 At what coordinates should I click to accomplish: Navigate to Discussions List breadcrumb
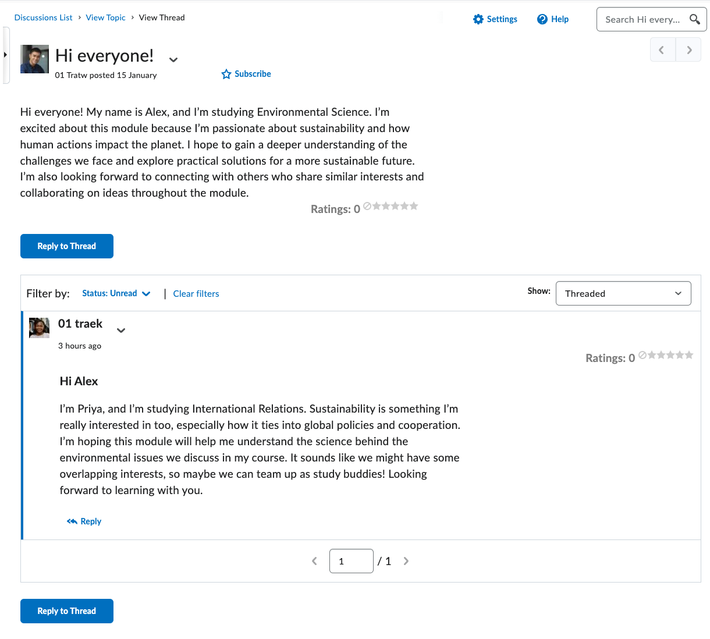tap(43, 17)
